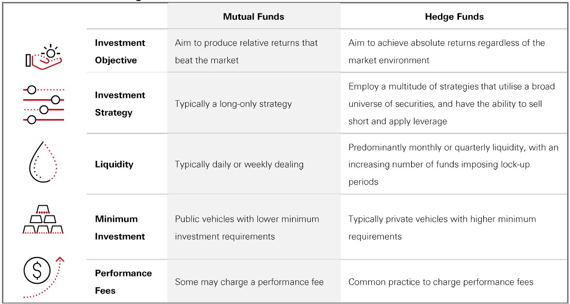Click the hand holding lightbulb icon
This screenshot has height=304, width=570.
pos(44,57)
